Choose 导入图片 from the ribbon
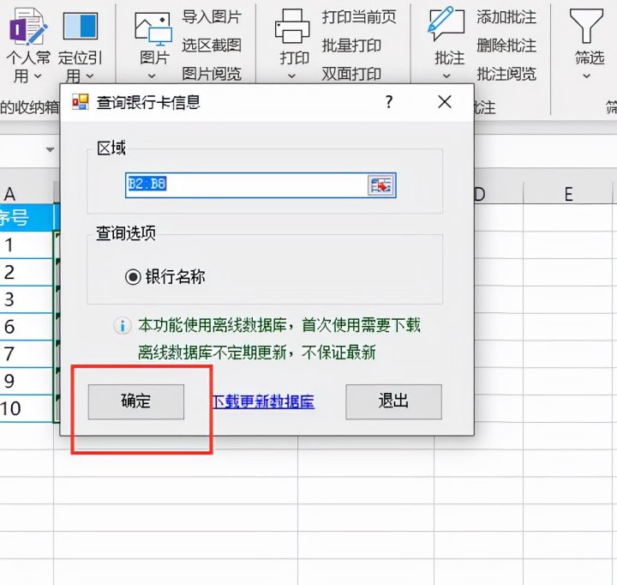The width and height of the screenshot is (617, 585). click(212, 17)
